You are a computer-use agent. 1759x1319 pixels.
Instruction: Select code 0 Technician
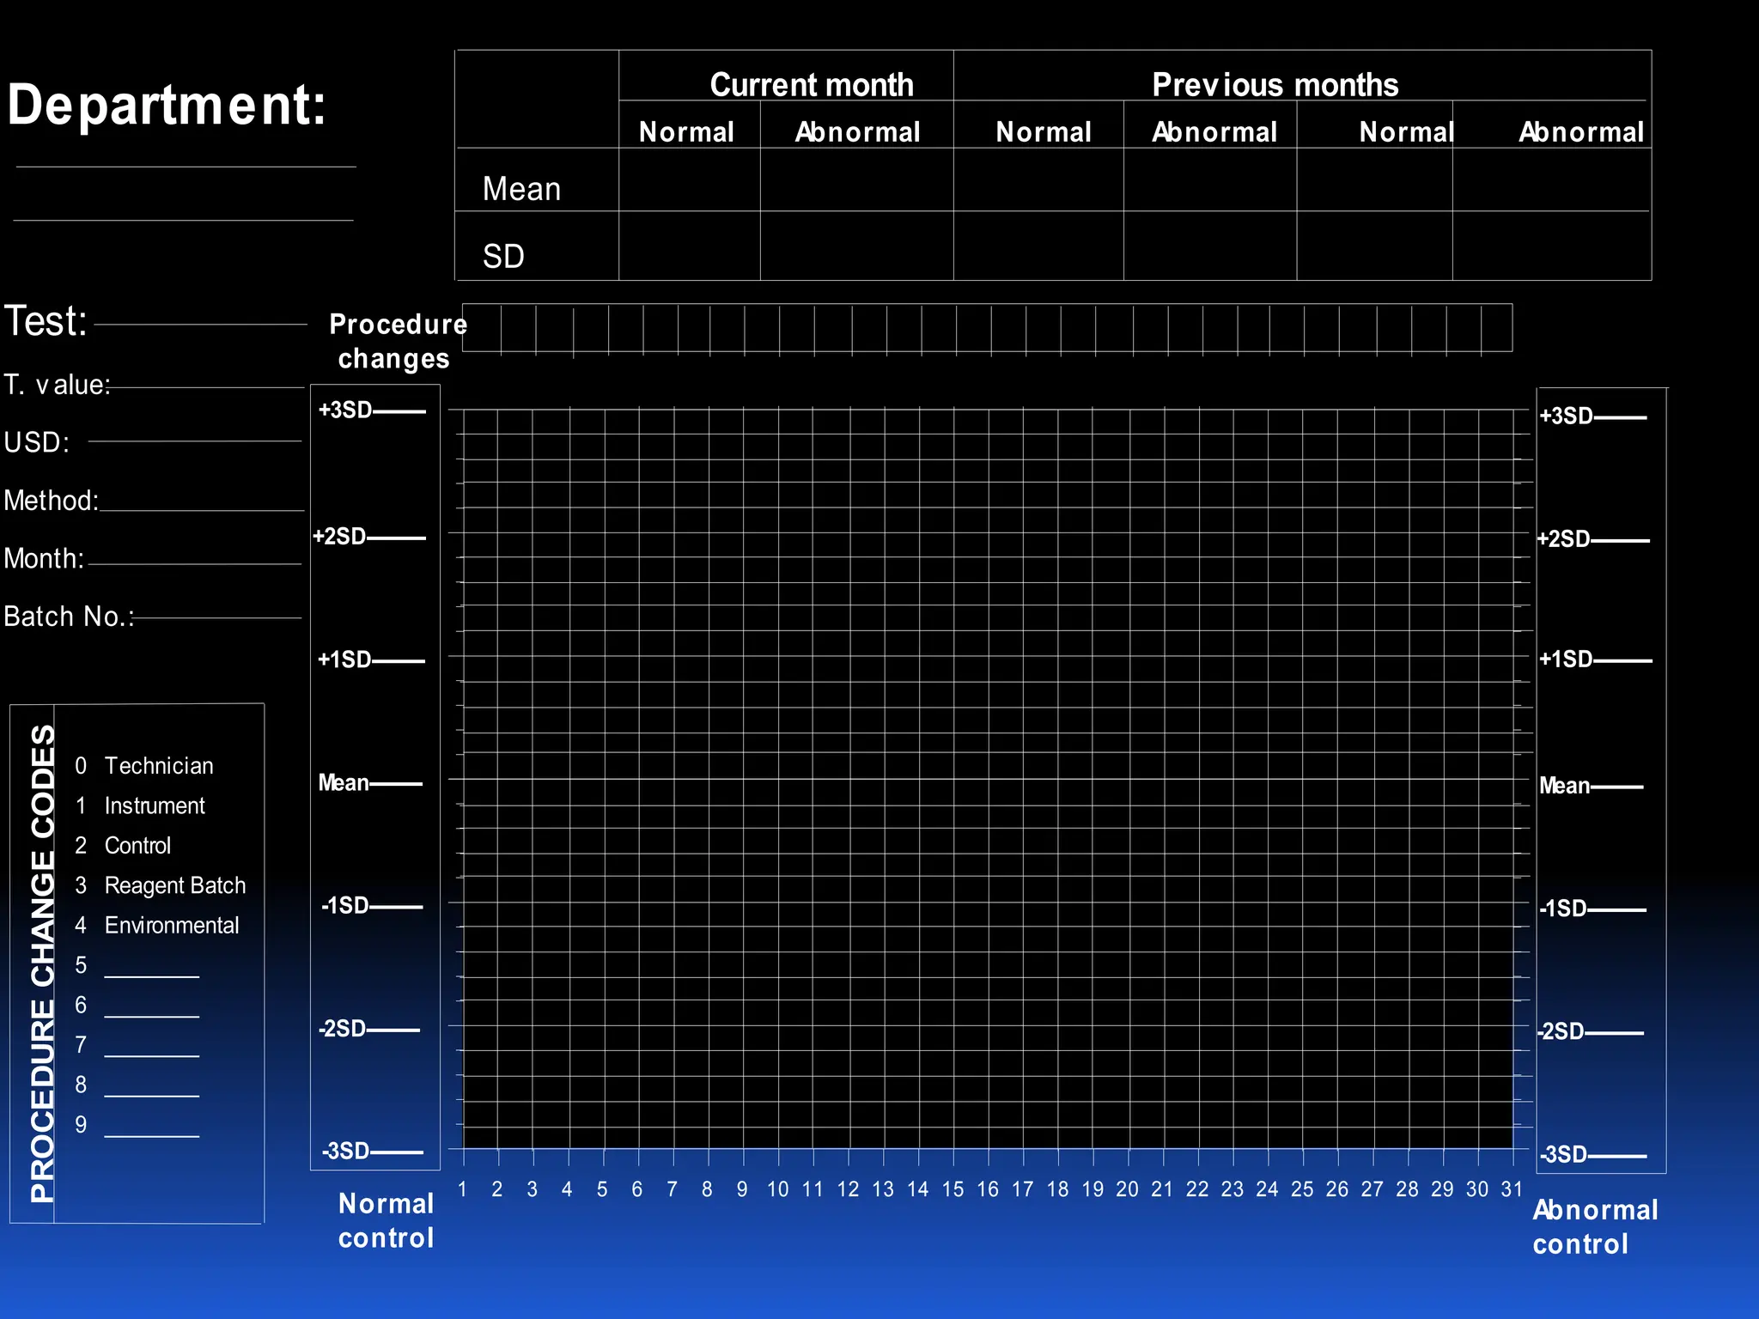(x=158, y=766)
